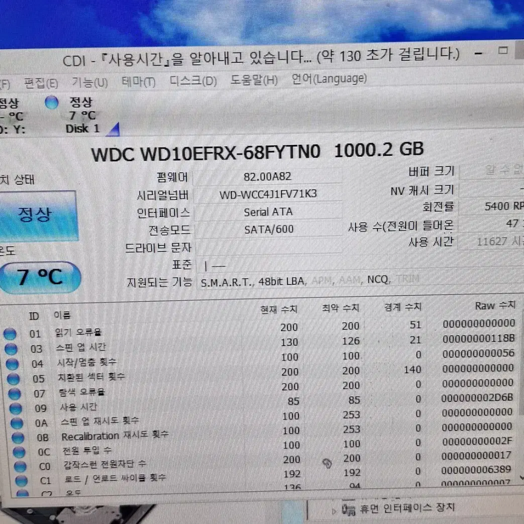Click status icon for 0C 전원 투입 수
This screenshot has height=524, width=524.
click(19, 452)
